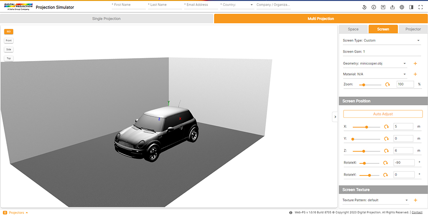
Task: Open the information icon in header
Action: click(x=374, y=7)
